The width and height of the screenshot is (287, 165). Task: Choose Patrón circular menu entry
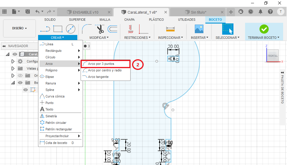[x=61, y=123]
